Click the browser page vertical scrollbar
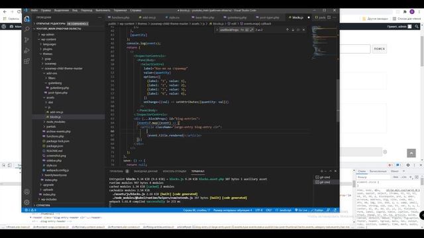The width and height of the screenshot is (424, 238). click(422, 52)
